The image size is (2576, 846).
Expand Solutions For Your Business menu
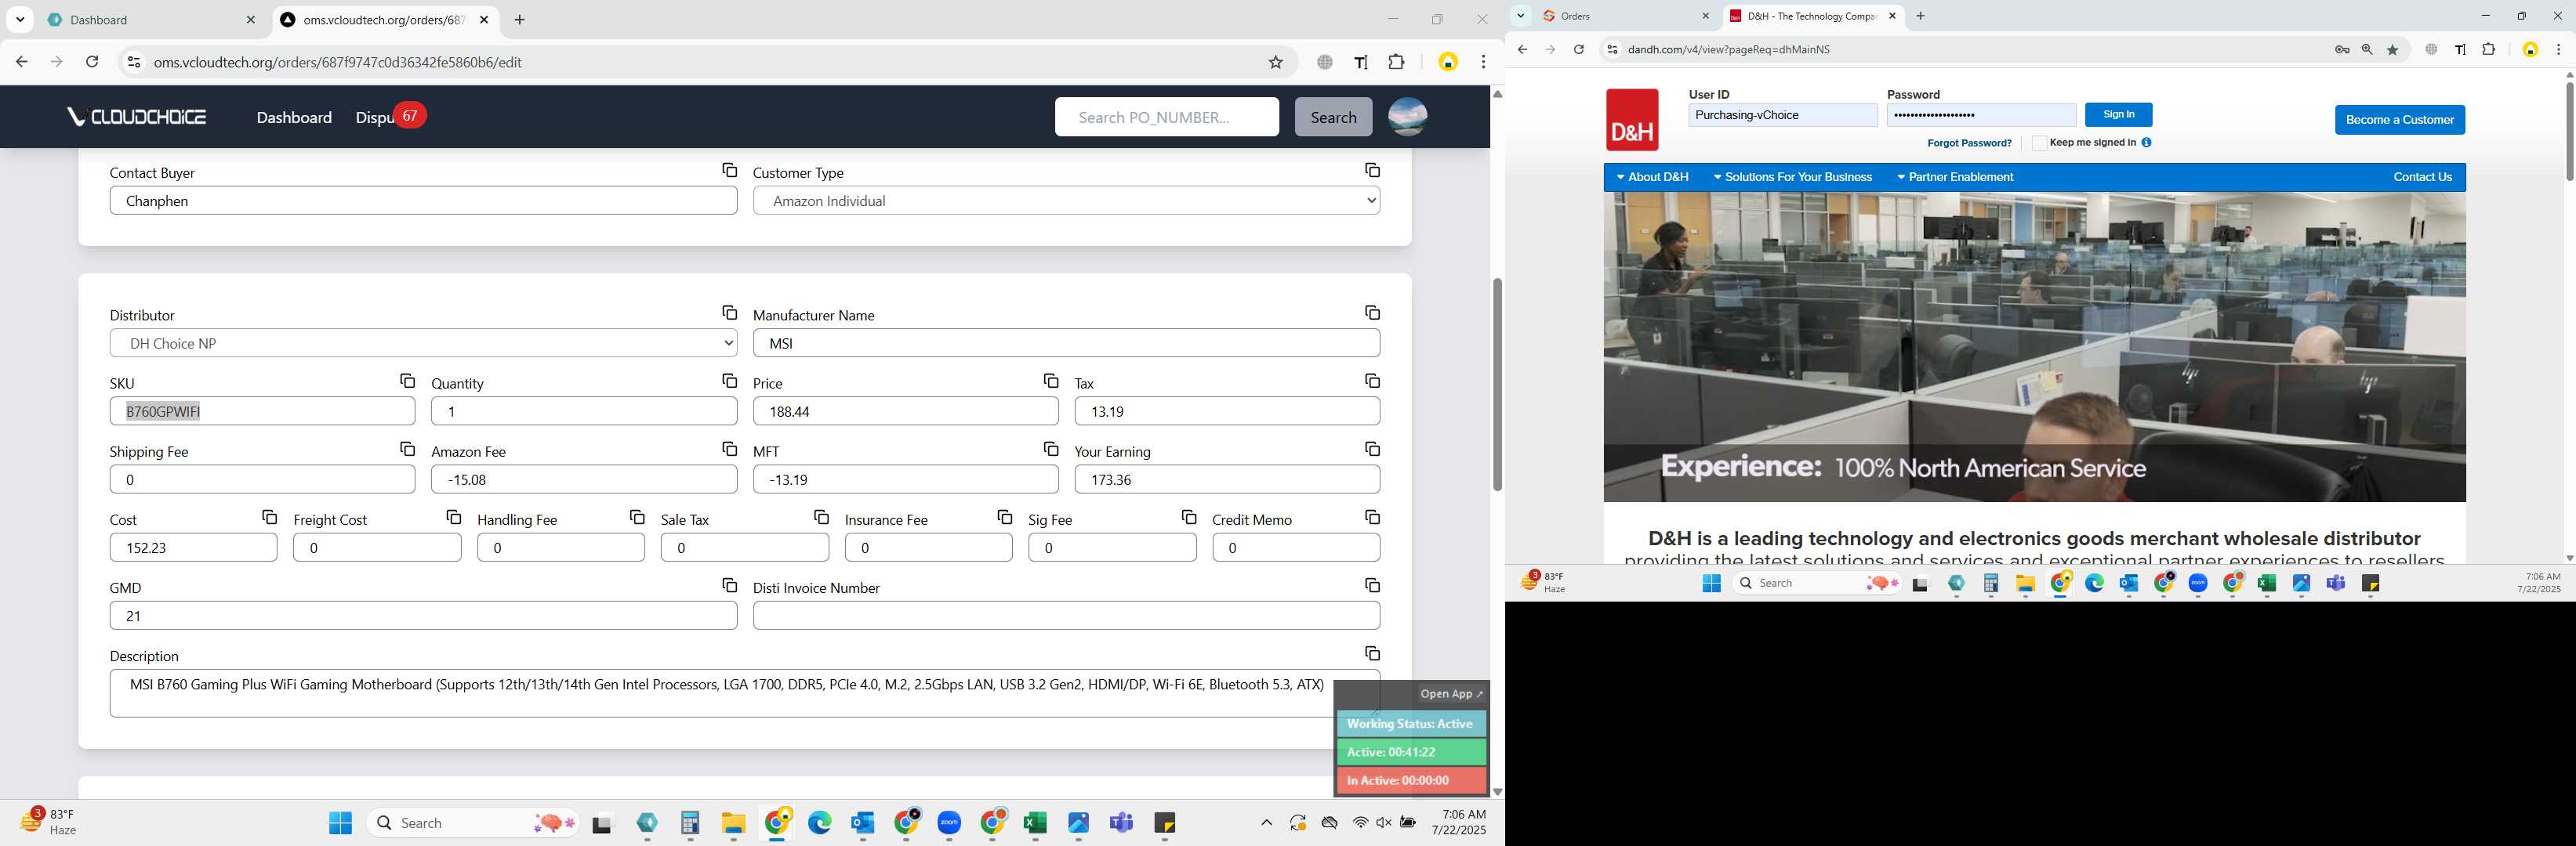point(1792,178)
